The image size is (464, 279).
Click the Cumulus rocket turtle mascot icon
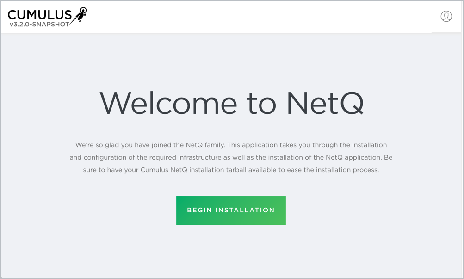80,15
